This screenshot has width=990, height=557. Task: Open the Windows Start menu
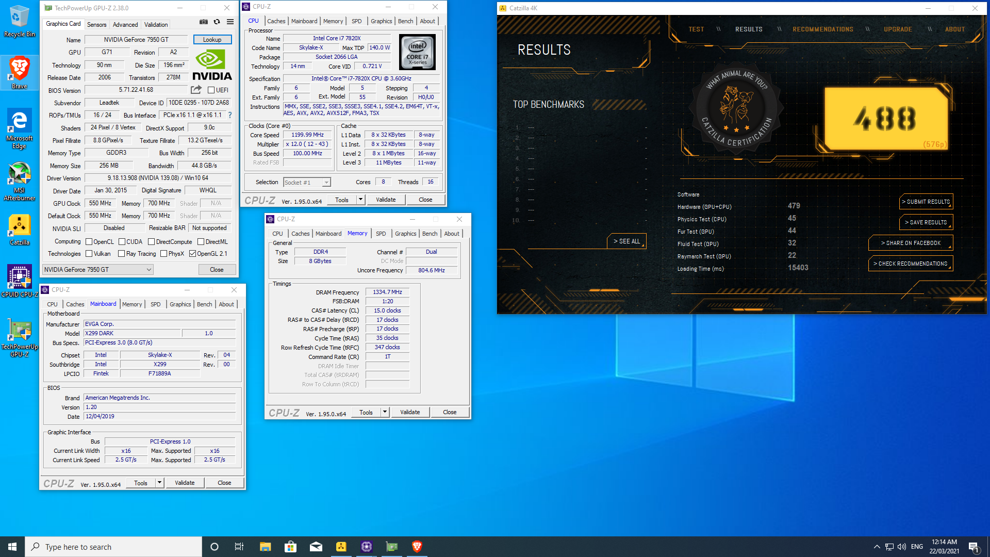pos(12,547)
